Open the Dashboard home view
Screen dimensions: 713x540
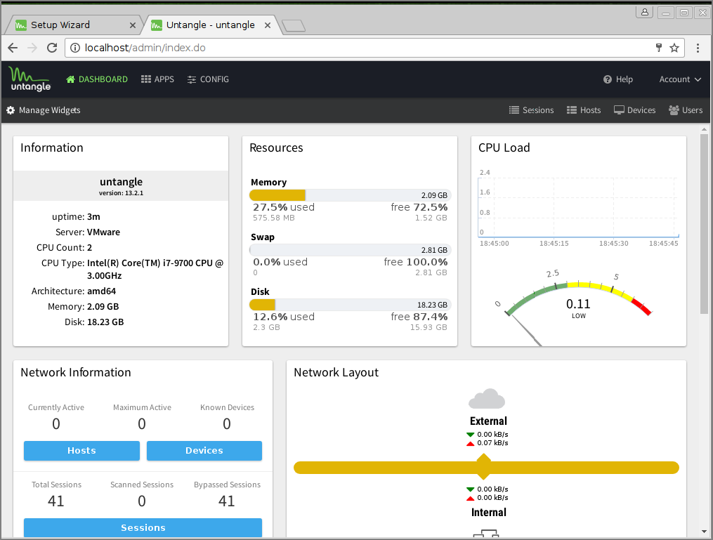tap(97, 79)
